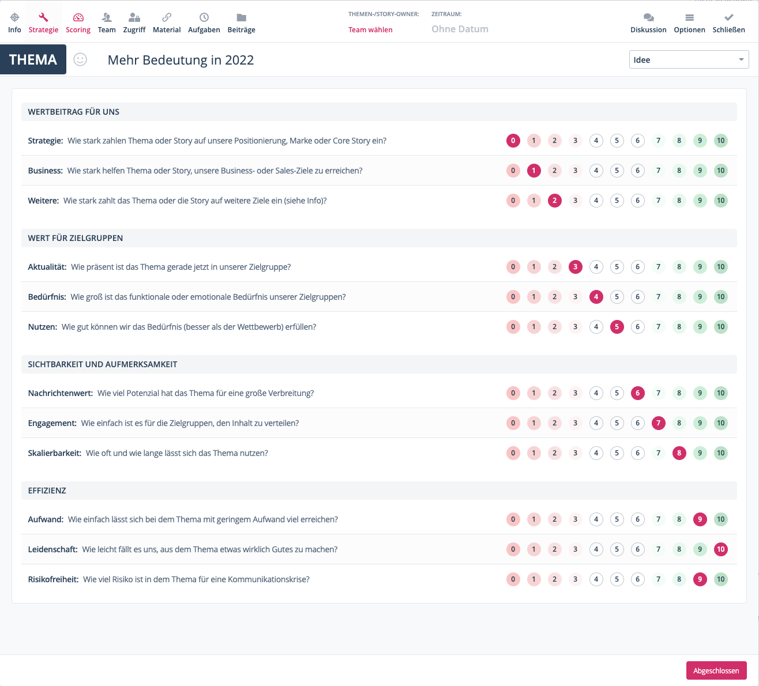
Task: Click the Team wählen link
Action: click(370, 30)
